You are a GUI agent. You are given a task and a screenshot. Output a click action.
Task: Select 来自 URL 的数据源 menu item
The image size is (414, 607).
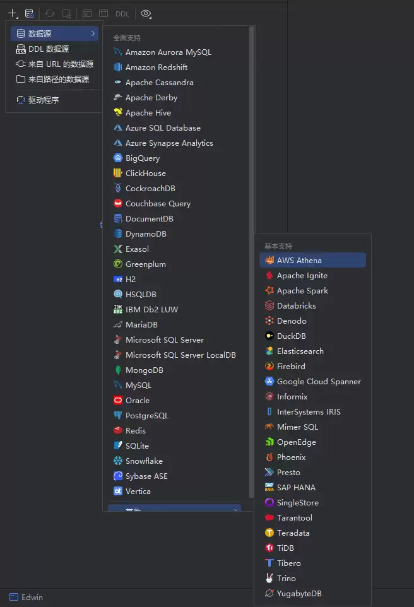(61, 64)
